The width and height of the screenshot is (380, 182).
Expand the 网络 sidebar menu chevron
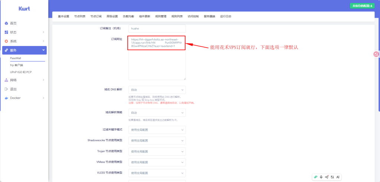[43, 80]
